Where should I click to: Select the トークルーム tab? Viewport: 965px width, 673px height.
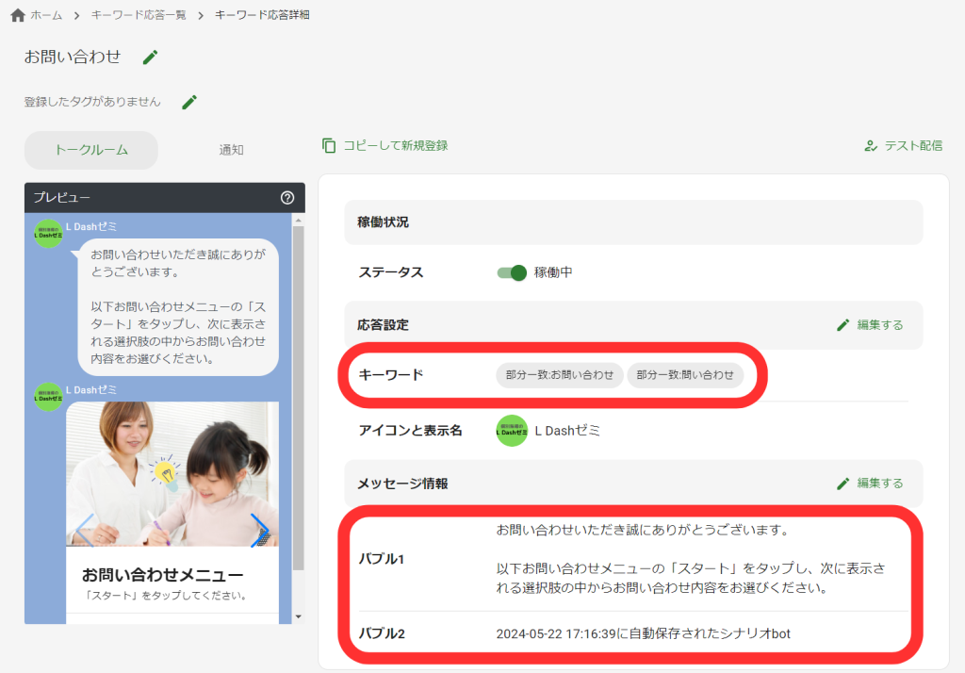click(90, 149)
